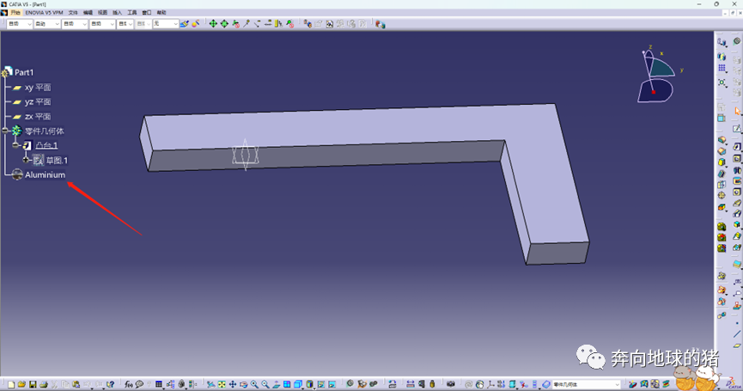Open the 工具 Tools menu
Image resolution: width=743 pixels, height=391 pixels.
(x=131, y=13)
